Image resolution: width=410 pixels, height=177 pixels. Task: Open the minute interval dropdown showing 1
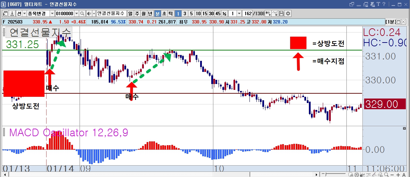(239, 13)
